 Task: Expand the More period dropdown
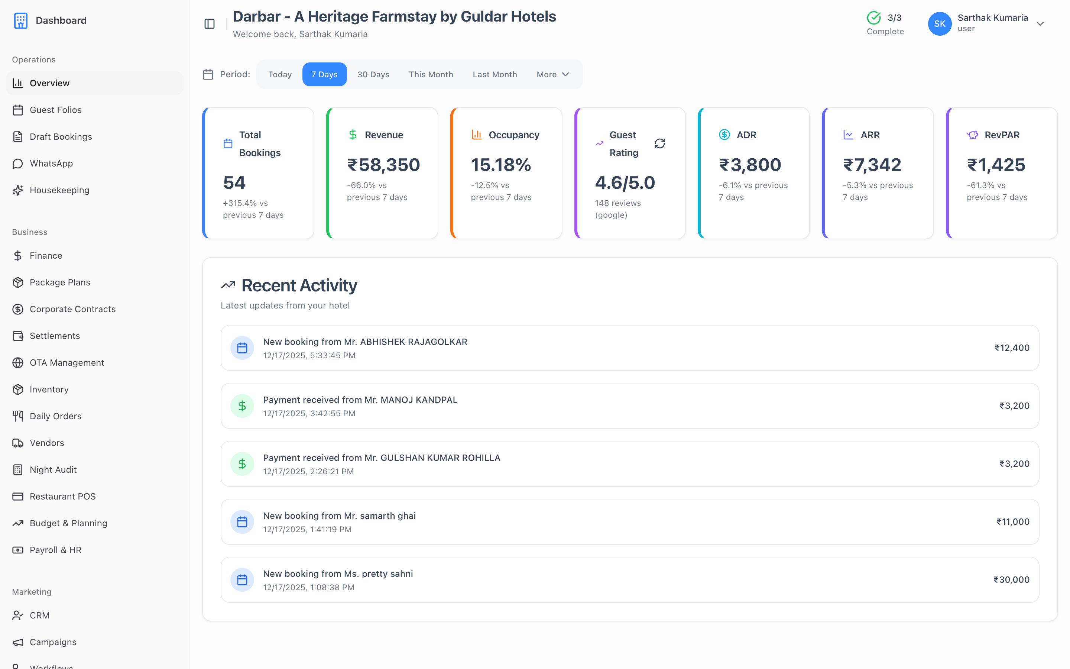552,74
